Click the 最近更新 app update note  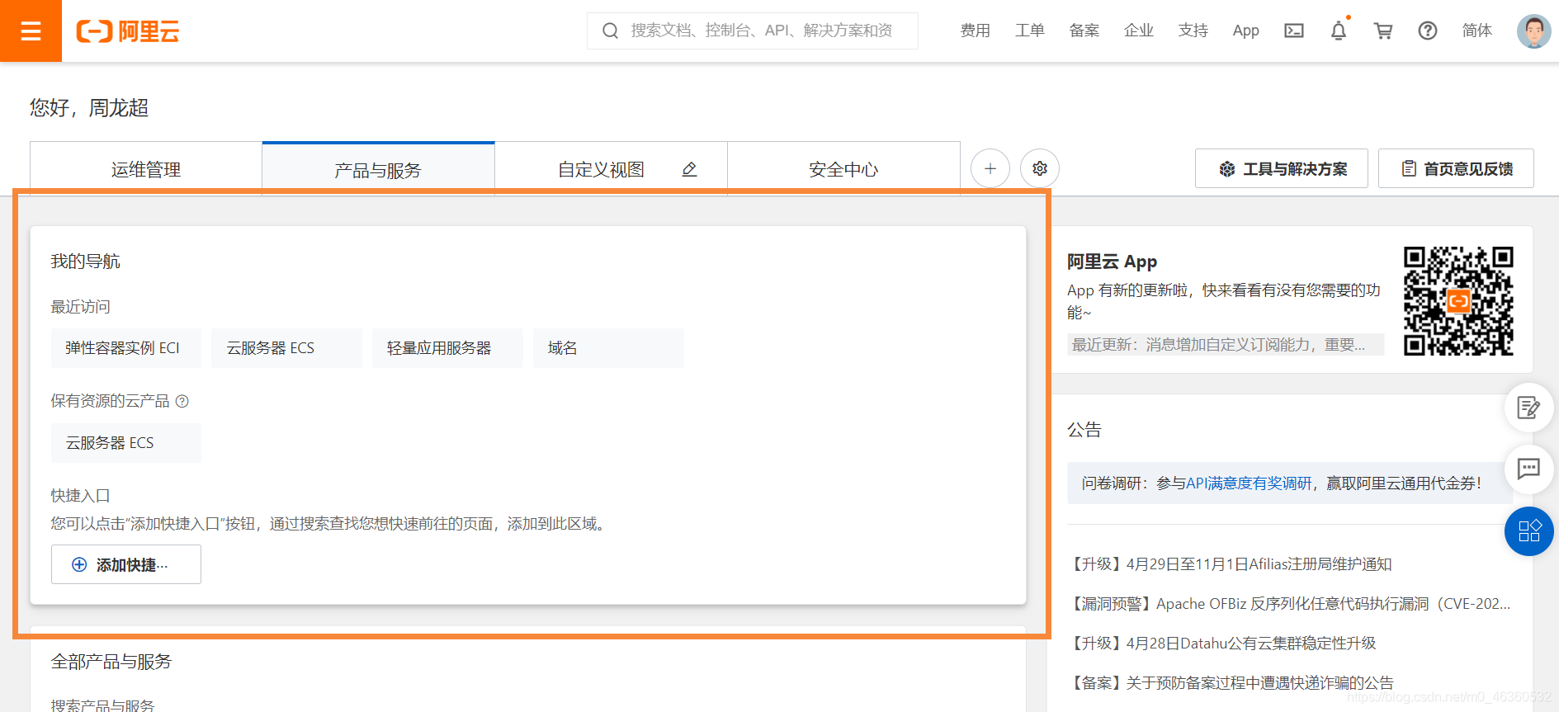[x=1226, y=345]
